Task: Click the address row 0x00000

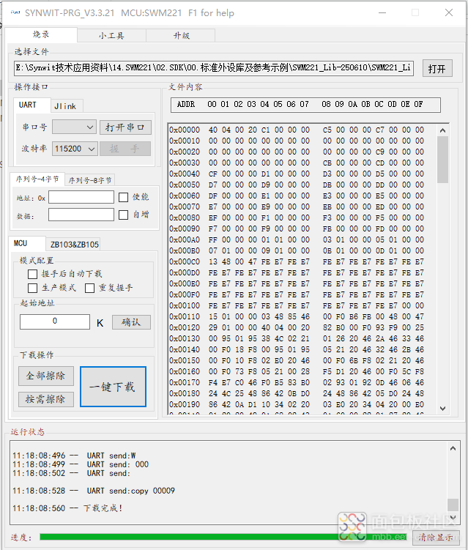Action: click(x=296, y=130)
